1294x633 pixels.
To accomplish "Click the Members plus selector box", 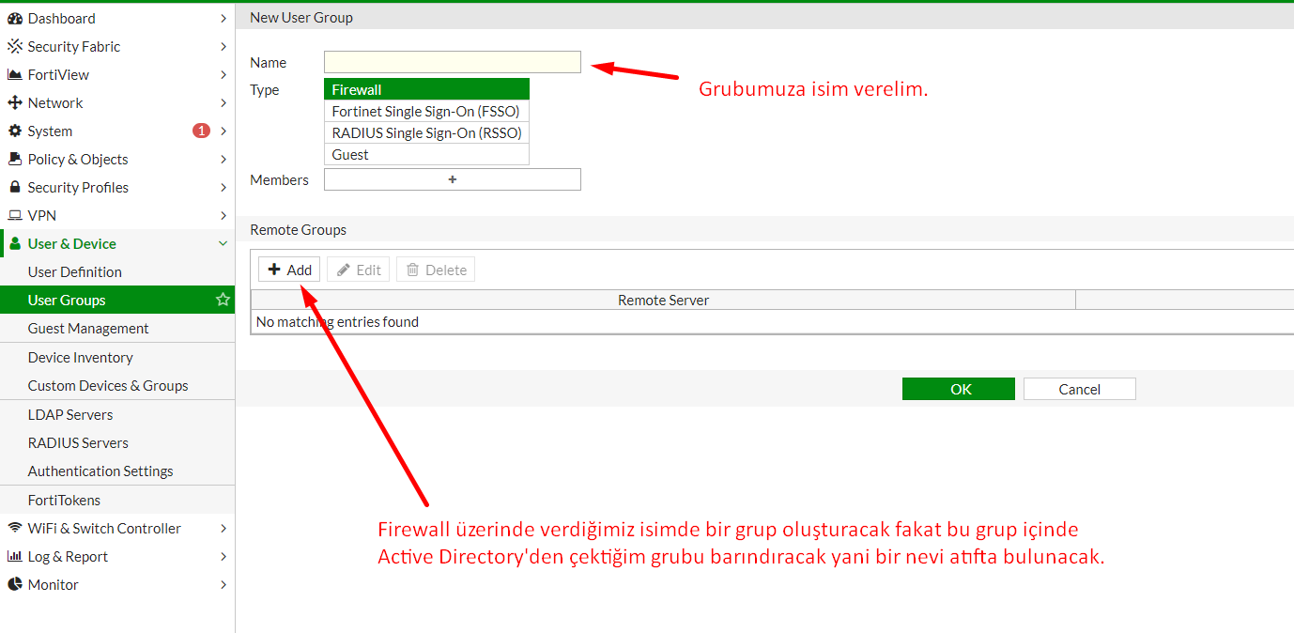I will [x=452, y=179].
